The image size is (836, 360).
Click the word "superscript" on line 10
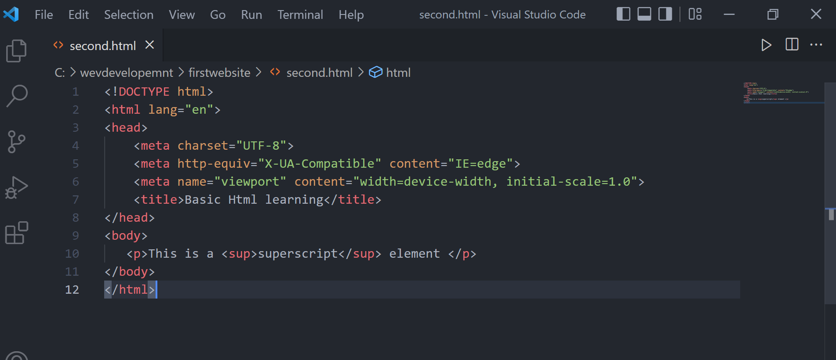(298, 253)
